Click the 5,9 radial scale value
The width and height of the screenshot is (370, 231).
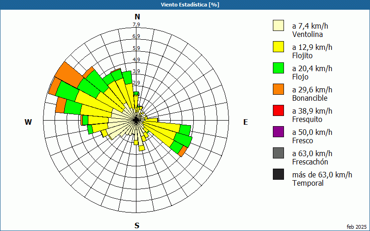point(136,48)
